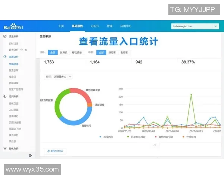Click the 全部来源 page heading
The height and width of the screenshot is (179, 224).
pyautogui.click(x=45, y=36)
